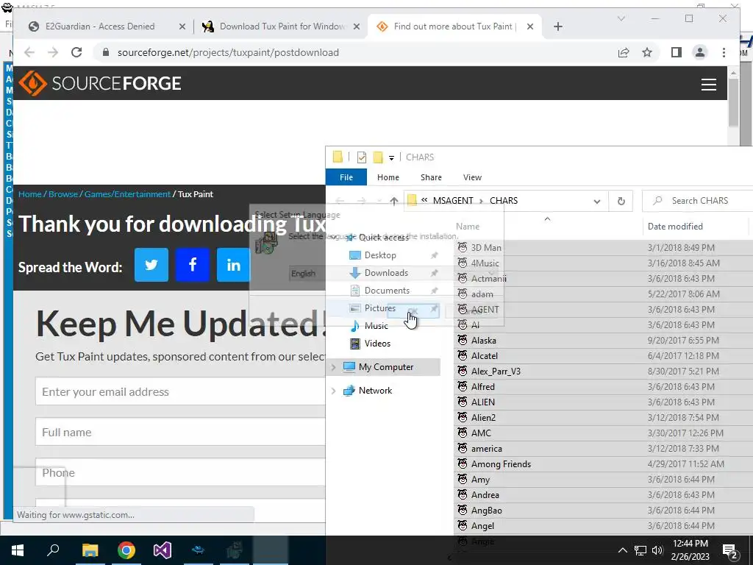Click the refresh button in Explorer address bar

click(621, 201)
